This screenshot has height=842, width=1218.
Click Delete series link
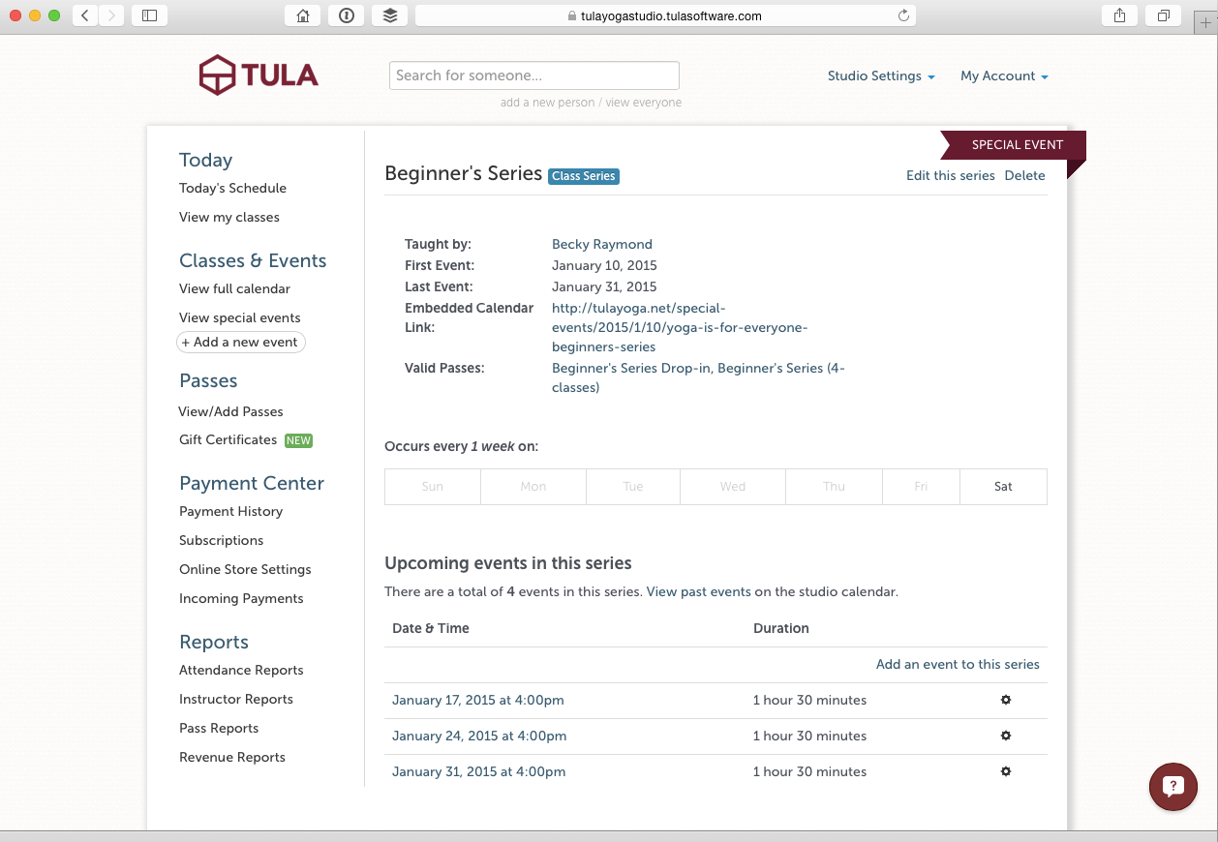pyautogui.click(x=1024, y=175)
